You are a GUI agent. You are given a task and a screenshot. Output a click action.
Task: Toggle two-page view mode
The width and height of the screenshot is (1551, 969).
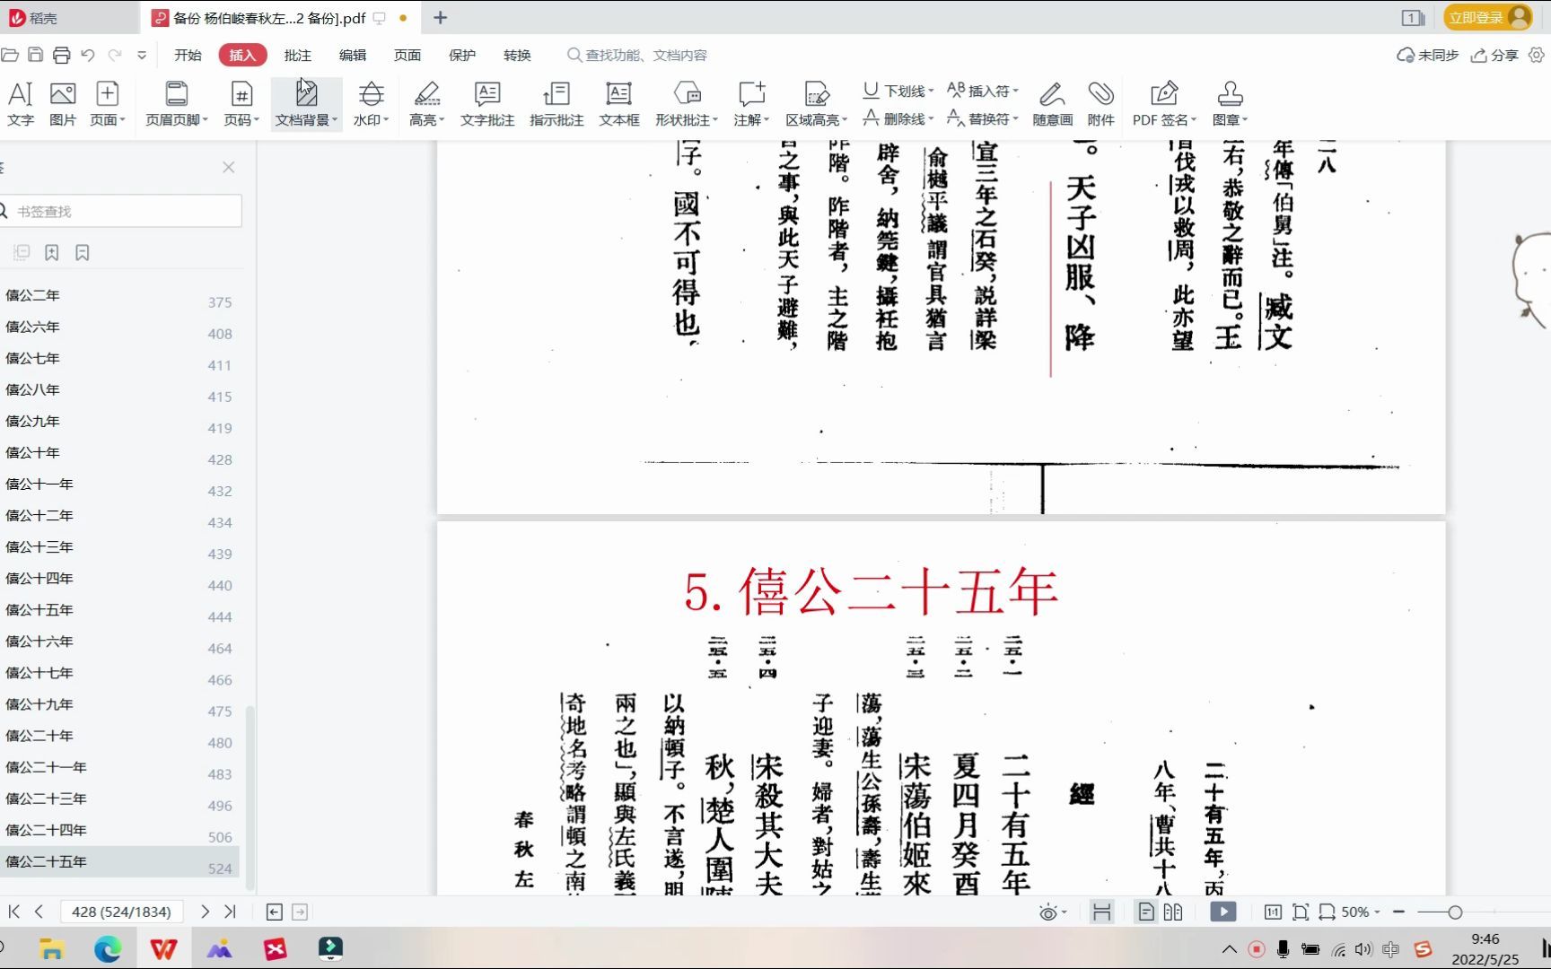coord(1173,912)
